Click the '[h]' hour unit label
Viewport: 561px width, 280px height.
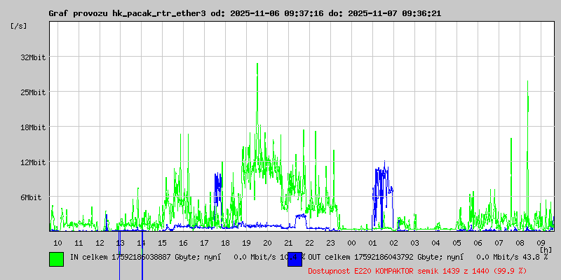546,249
